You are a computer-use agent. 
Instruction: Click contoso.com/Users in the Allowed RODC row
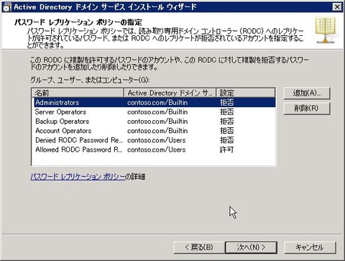157,150
